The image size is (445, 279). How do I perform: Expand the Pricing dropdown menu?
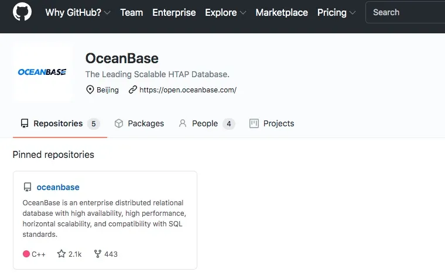[x=336, y=12]
